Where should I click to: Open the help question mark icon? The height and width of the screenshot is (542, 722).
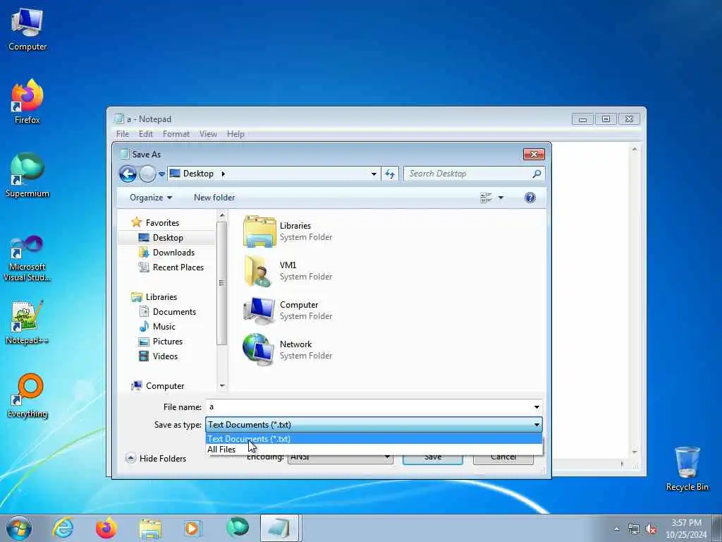(x=530, y=198)
